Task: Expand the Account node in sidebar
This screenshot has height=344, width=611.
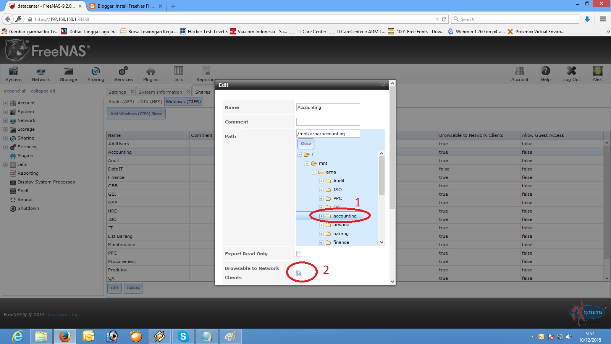Action: (5, 103)
